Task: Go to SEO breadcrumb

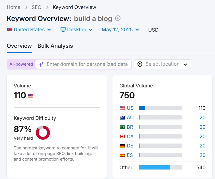Action: click(36, 7)
